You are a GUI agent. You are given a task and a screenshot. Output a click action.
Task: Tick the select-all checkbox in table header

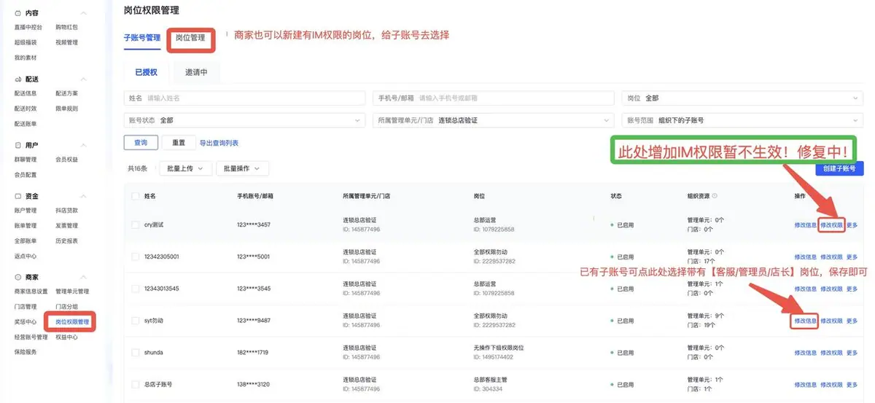pos(135,196)
